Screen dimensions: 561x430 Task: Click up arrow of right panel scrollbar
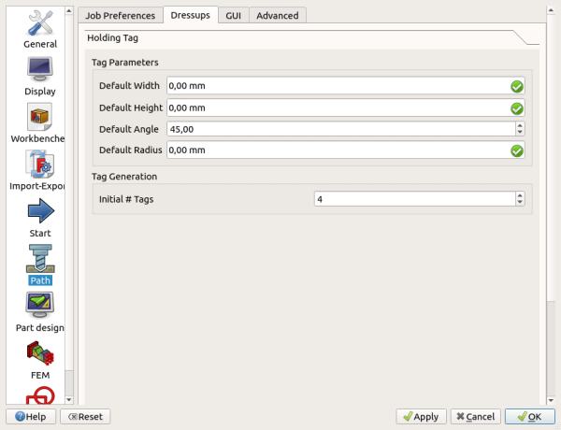pos(551,10)
